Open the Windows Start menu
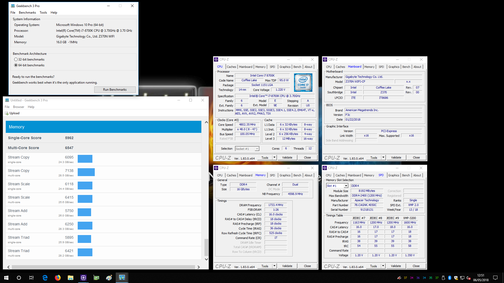 [x=6, y=278]
